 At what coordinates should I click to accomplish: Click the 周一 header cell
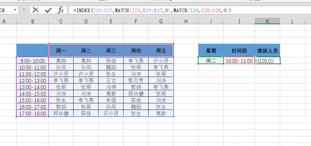pos(61,51)
